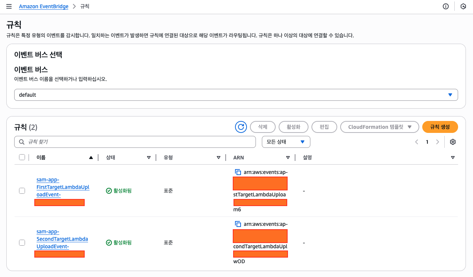The image size is (473, 277).
Task: Click 편집 button
Action: tap(324, 127)
